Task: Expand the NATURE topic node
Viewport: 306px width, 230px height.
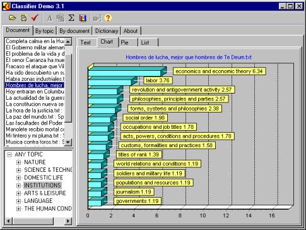Action: 19,162
